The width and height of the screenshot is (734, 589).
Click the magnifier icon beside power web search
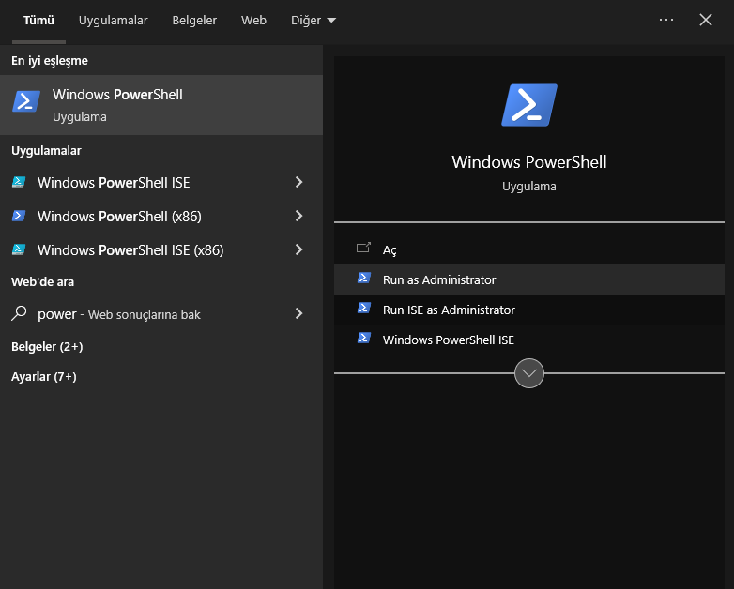pos(19,313)
